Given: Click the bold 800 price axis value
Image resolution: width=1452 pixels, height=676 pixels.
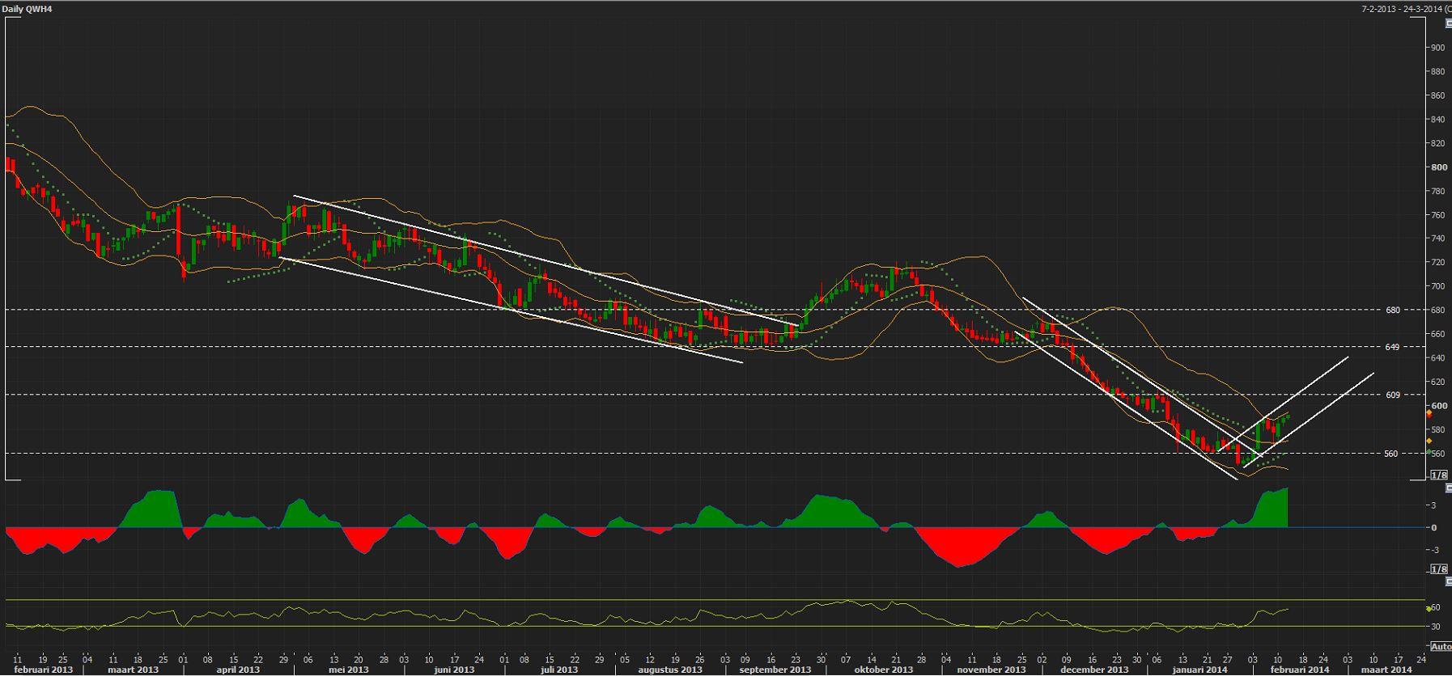Looking at the screenshot, I should (1439, 167).
